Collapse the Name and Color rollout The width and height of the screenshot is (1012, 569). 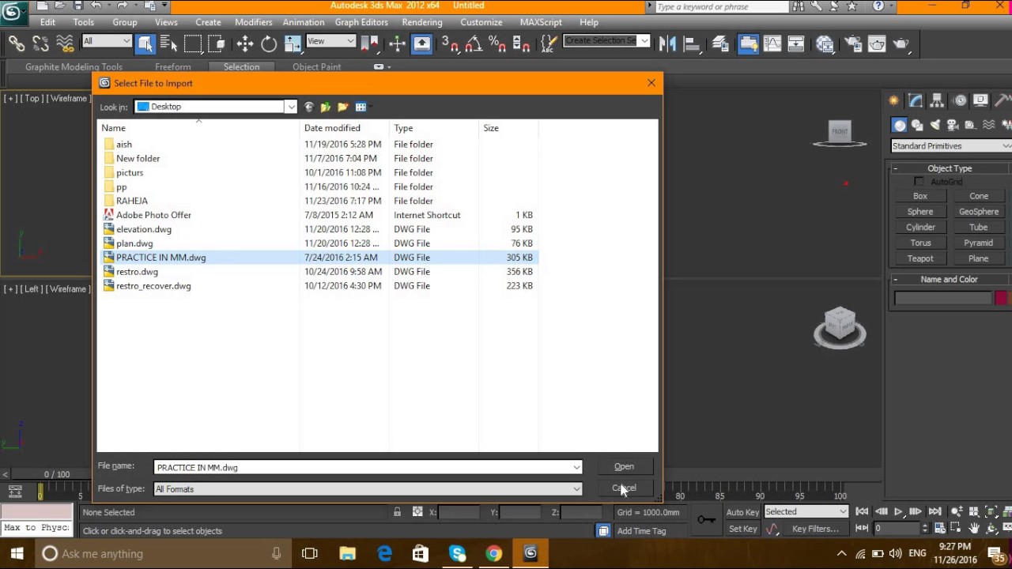point(950,279)
